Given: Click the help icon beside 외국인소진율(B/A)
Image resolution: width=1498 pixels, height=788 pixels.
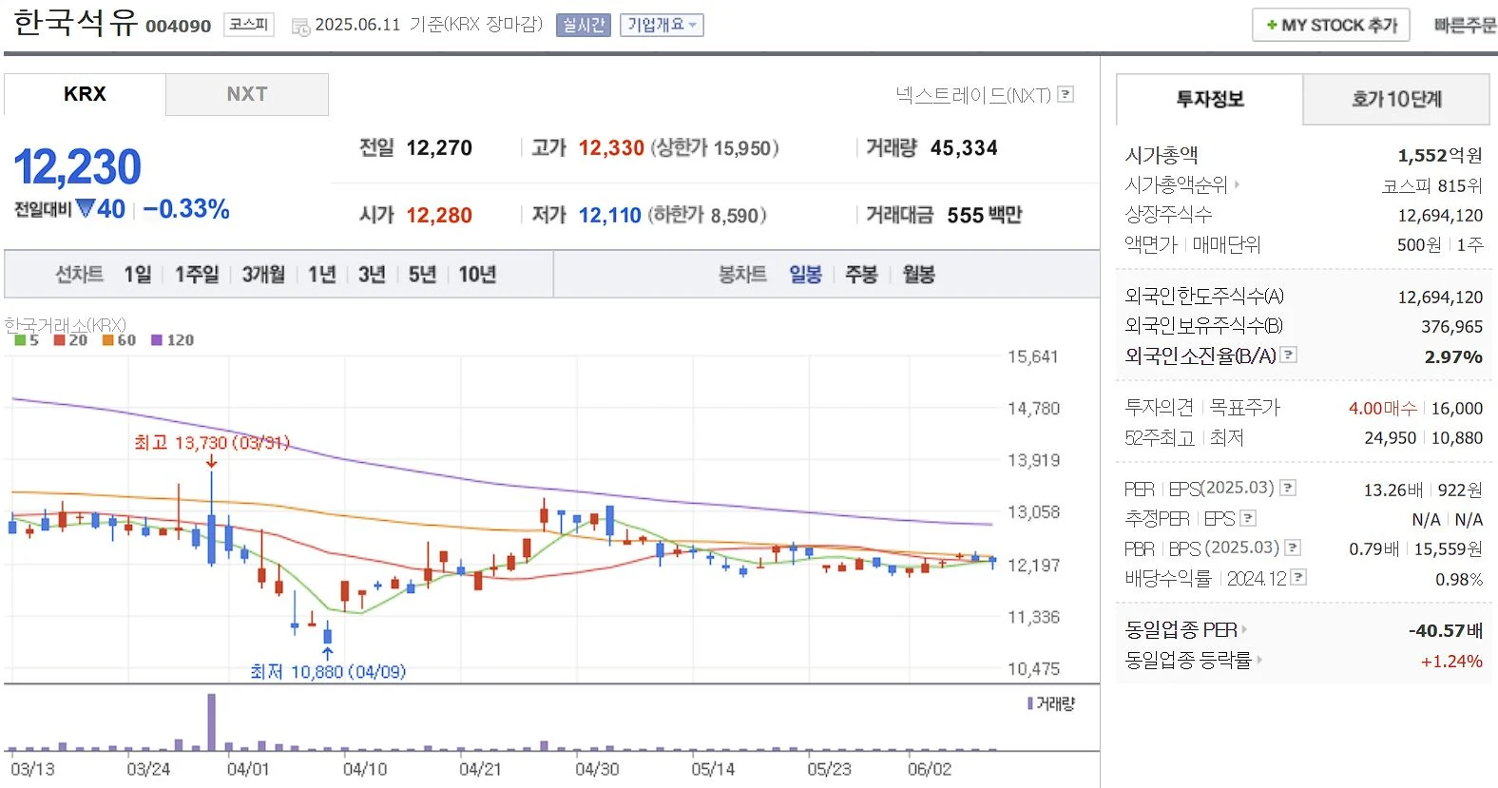Looking at the screenshot, I should (x=1289, y=355).
